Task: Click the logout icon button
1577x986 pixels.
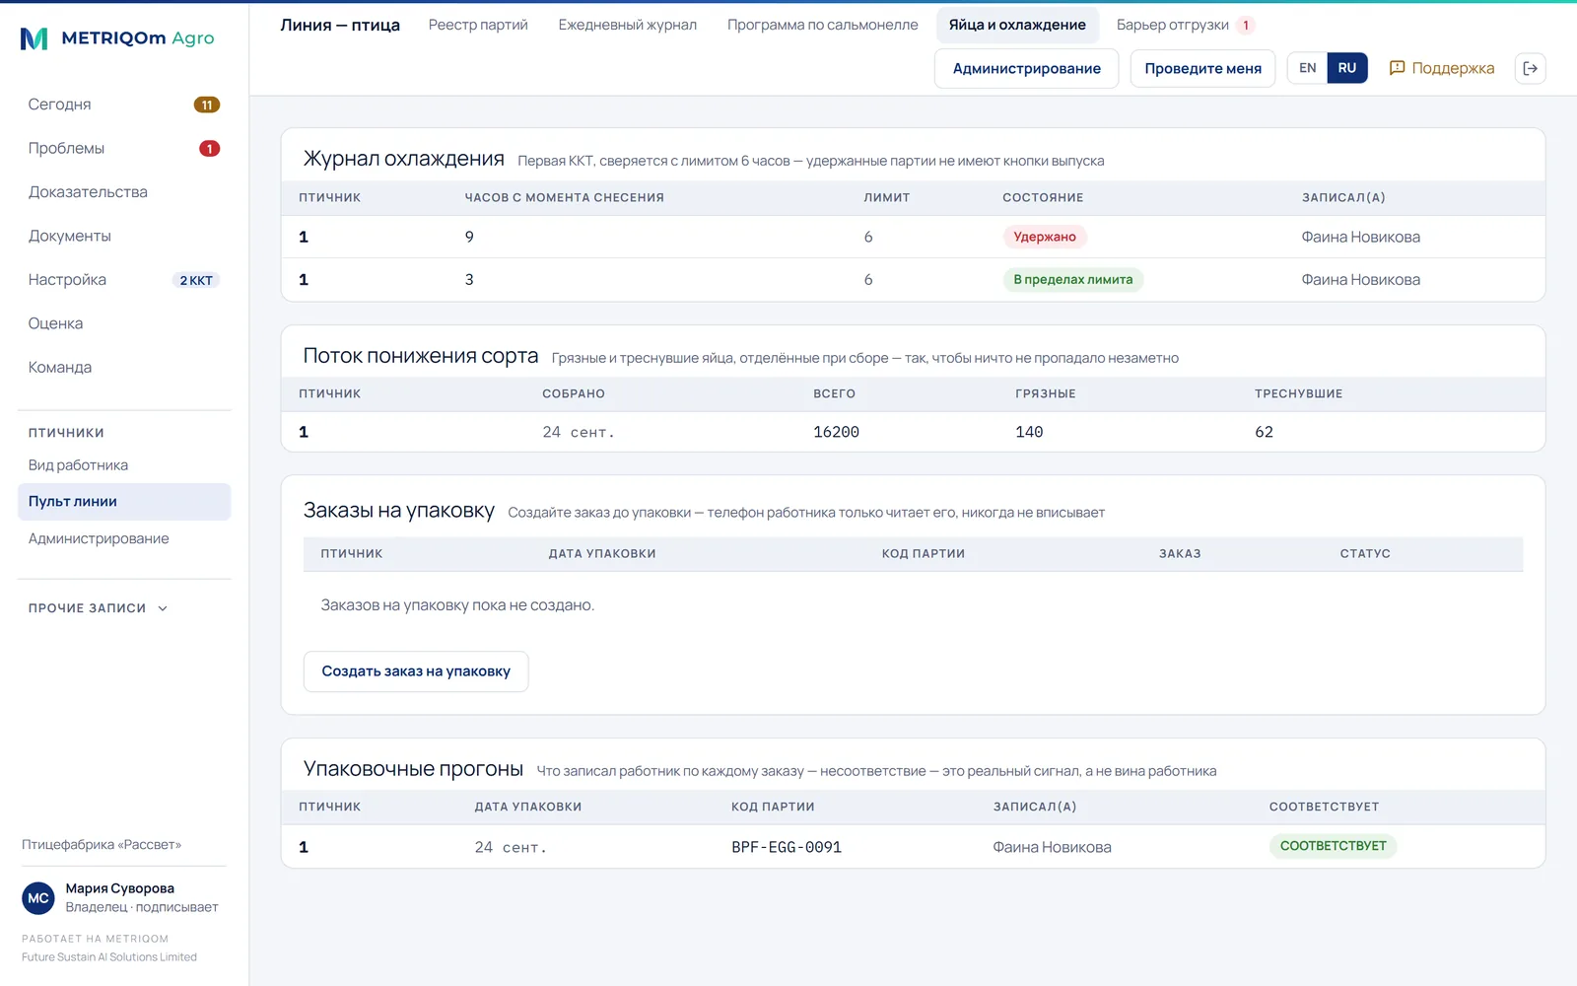Action: [x=1530, y=68]
